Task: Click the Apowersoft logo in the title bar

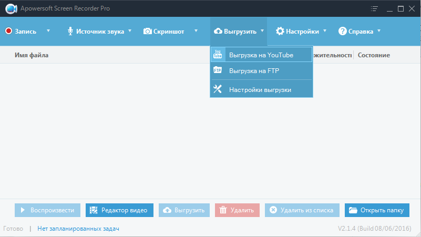Action: 11,8
